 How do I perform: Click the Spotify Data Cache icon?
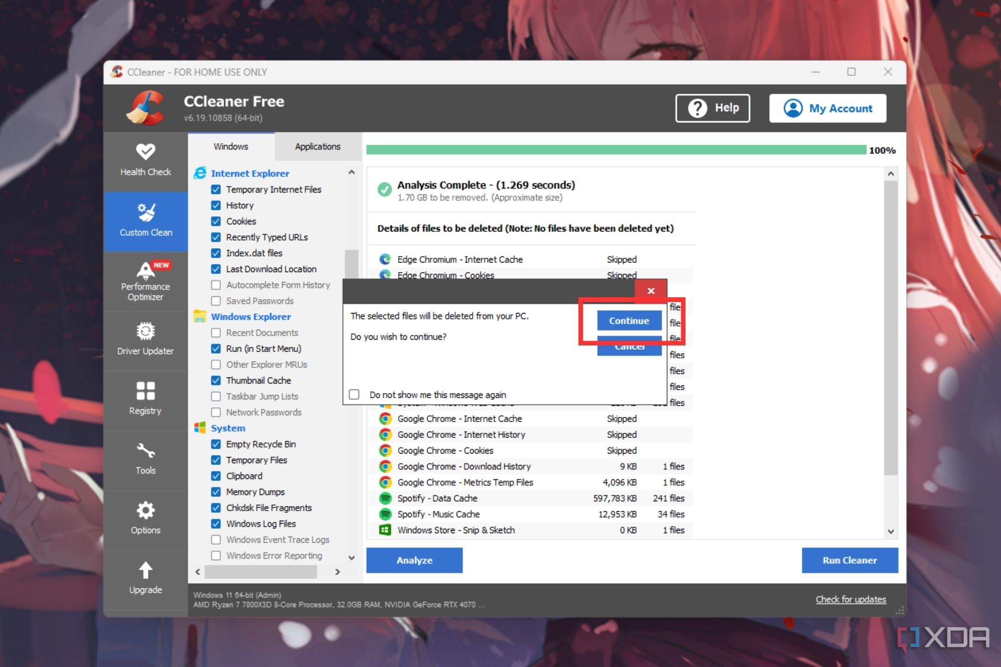tap(385, 498)
